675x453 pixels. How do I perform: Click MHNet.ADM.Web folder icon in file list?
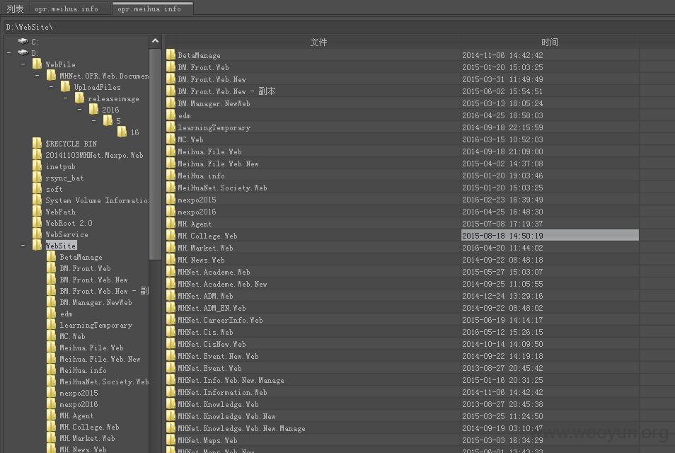(171, 296)
